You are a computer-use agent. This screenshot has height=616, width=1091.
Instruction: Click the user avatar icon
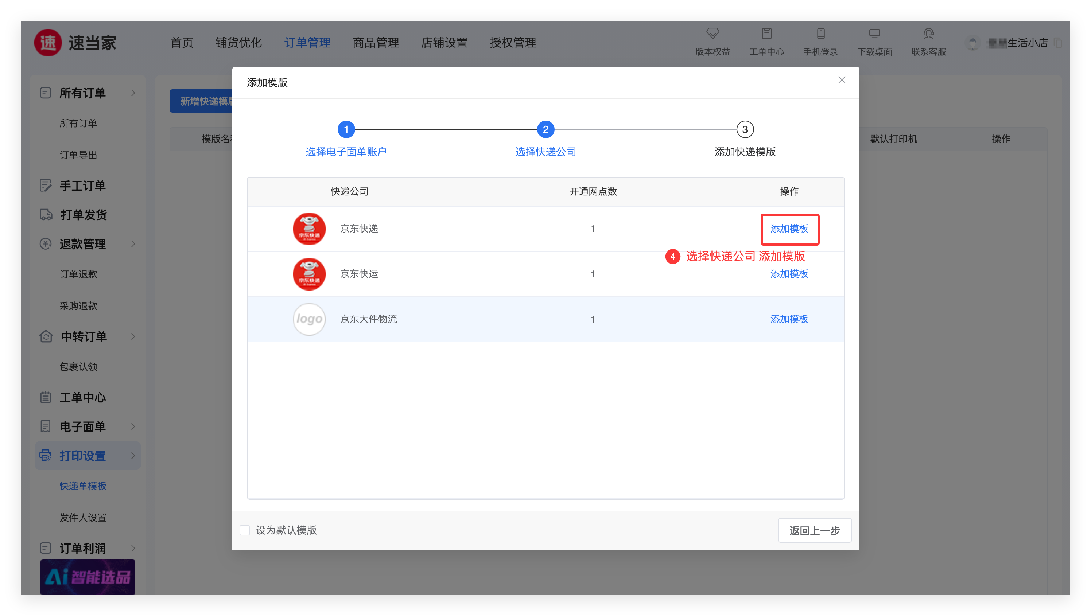972,43
